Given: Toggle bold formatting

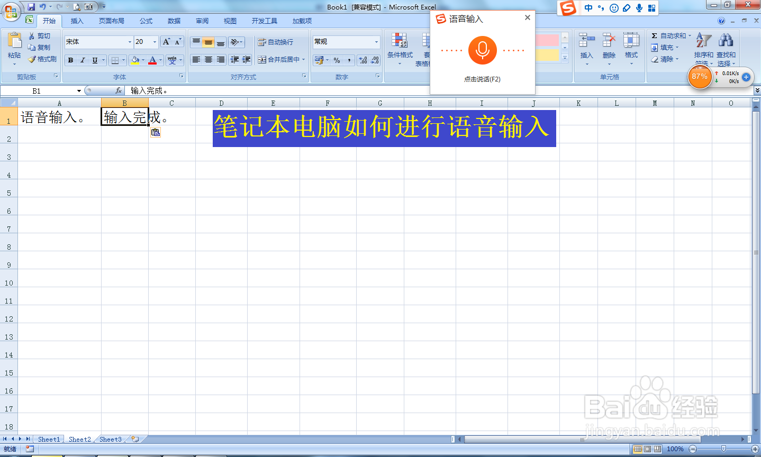Looking at the screenshot, I should point(70,60).
